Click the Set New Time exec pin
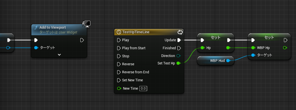 [x=119, y=80]
